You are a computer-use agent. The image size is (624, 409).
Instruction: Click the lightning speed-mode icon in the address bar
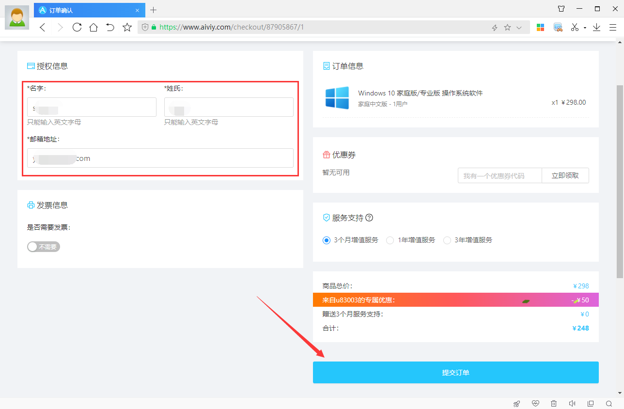tap(495, 28)
